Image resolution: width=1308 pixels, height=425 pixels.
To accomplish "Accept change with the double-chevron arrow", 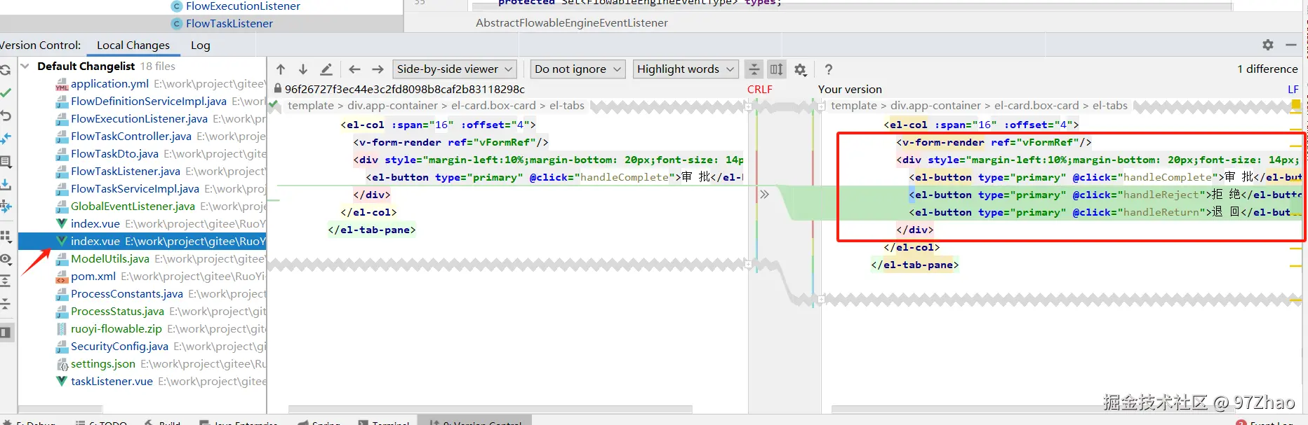I will tap(764, 195).
